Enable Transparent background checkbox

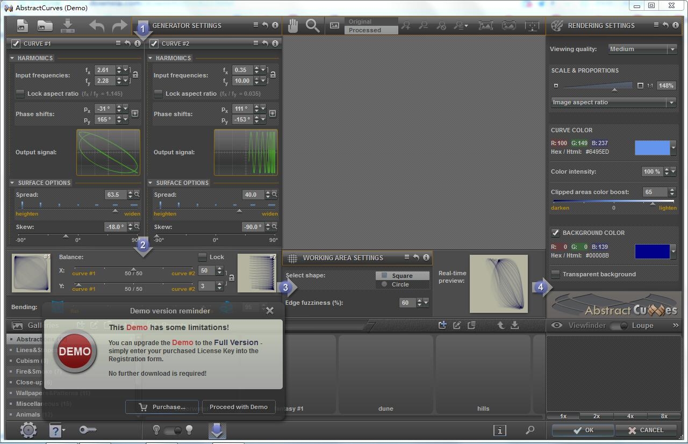(x=556, y=274)
